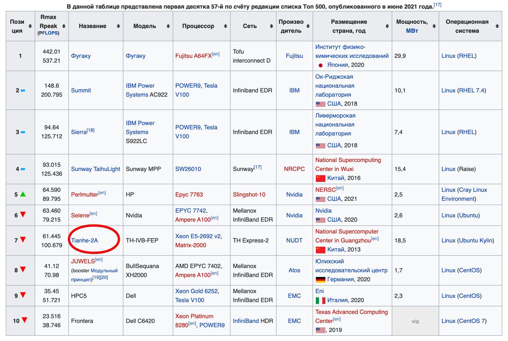Open the NUDT manufacturer link
The image size is (508, 341).
tap(294, 240)
